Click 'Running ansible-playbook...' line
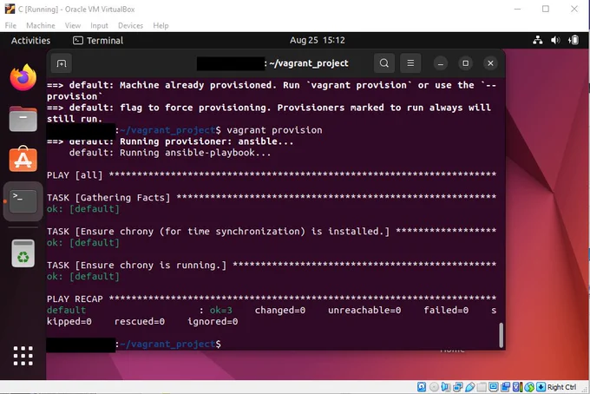Viewport: 590px width, 394px height. (170, 153)
